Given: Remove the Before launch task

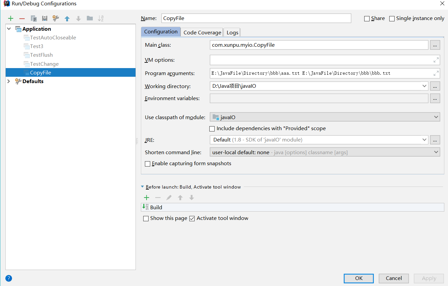Looking at the screenshot, I should pyautogui.click(x=158, y=198).
